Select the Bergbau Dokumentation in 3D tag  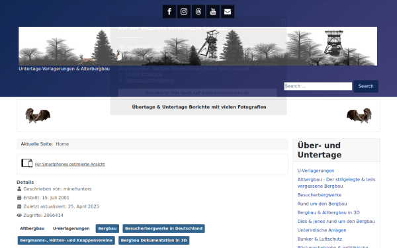tap(154, 241)
